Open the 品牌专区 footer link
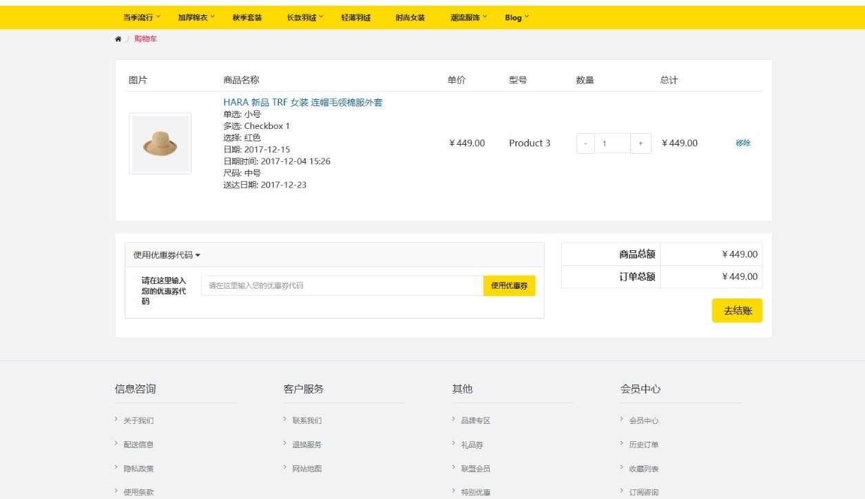The width and height of the screenshot is (865, 499). coord(475,420)
